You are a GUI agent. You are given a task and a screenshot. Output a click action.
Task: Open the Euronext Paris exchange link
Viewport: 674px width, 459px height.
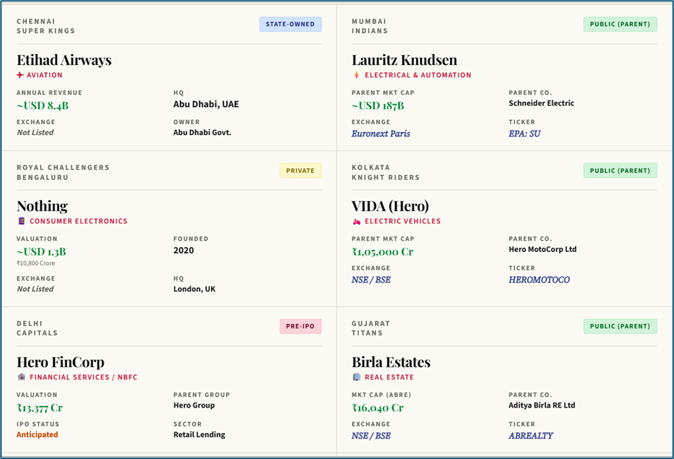point(381,133)
